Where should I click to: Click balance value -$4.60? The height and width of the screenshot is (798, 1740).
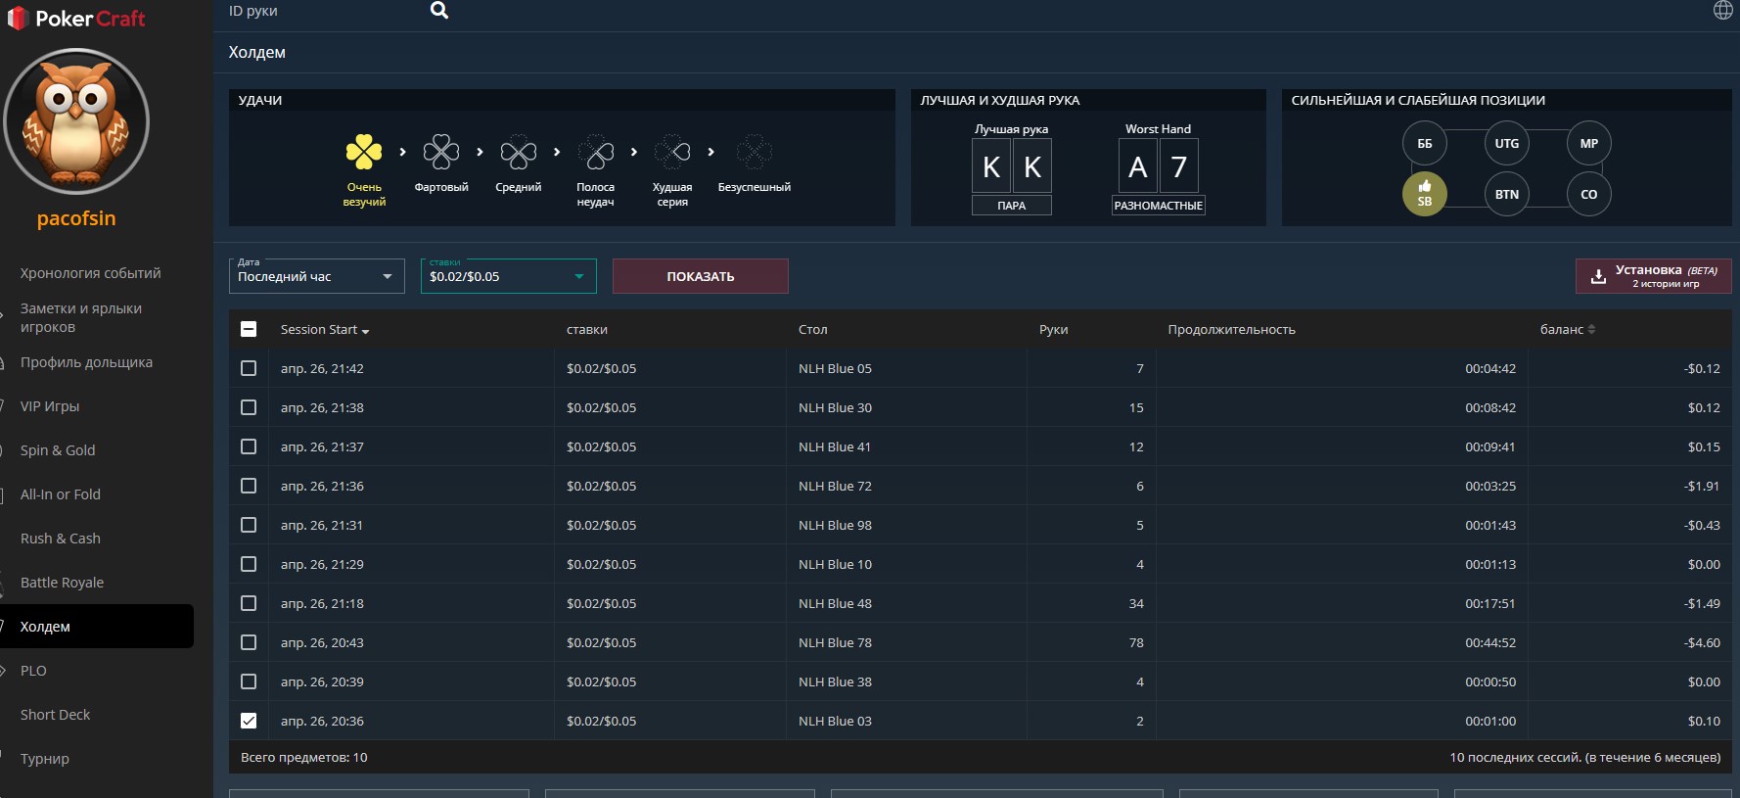coord(1702,642)
